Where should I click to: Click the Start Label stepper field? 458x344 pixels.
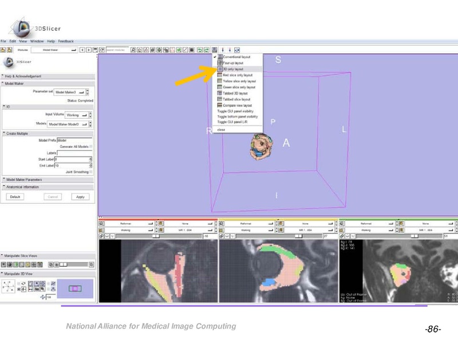(73, 159)
